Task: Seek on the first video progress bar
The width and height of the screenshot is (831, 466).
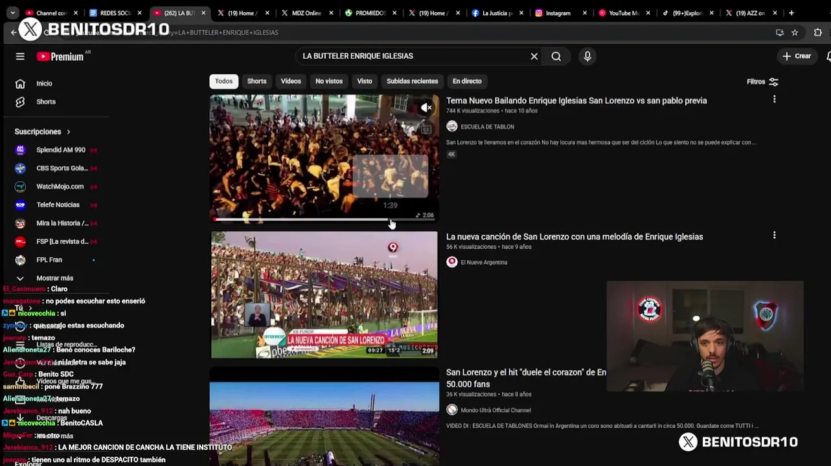Action: click(324, 219)
